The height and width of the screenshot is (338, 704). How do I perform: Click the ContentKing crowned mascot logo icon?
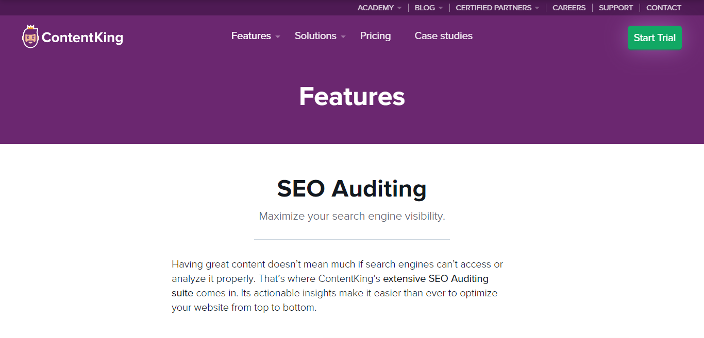click(x=30, y=37)
